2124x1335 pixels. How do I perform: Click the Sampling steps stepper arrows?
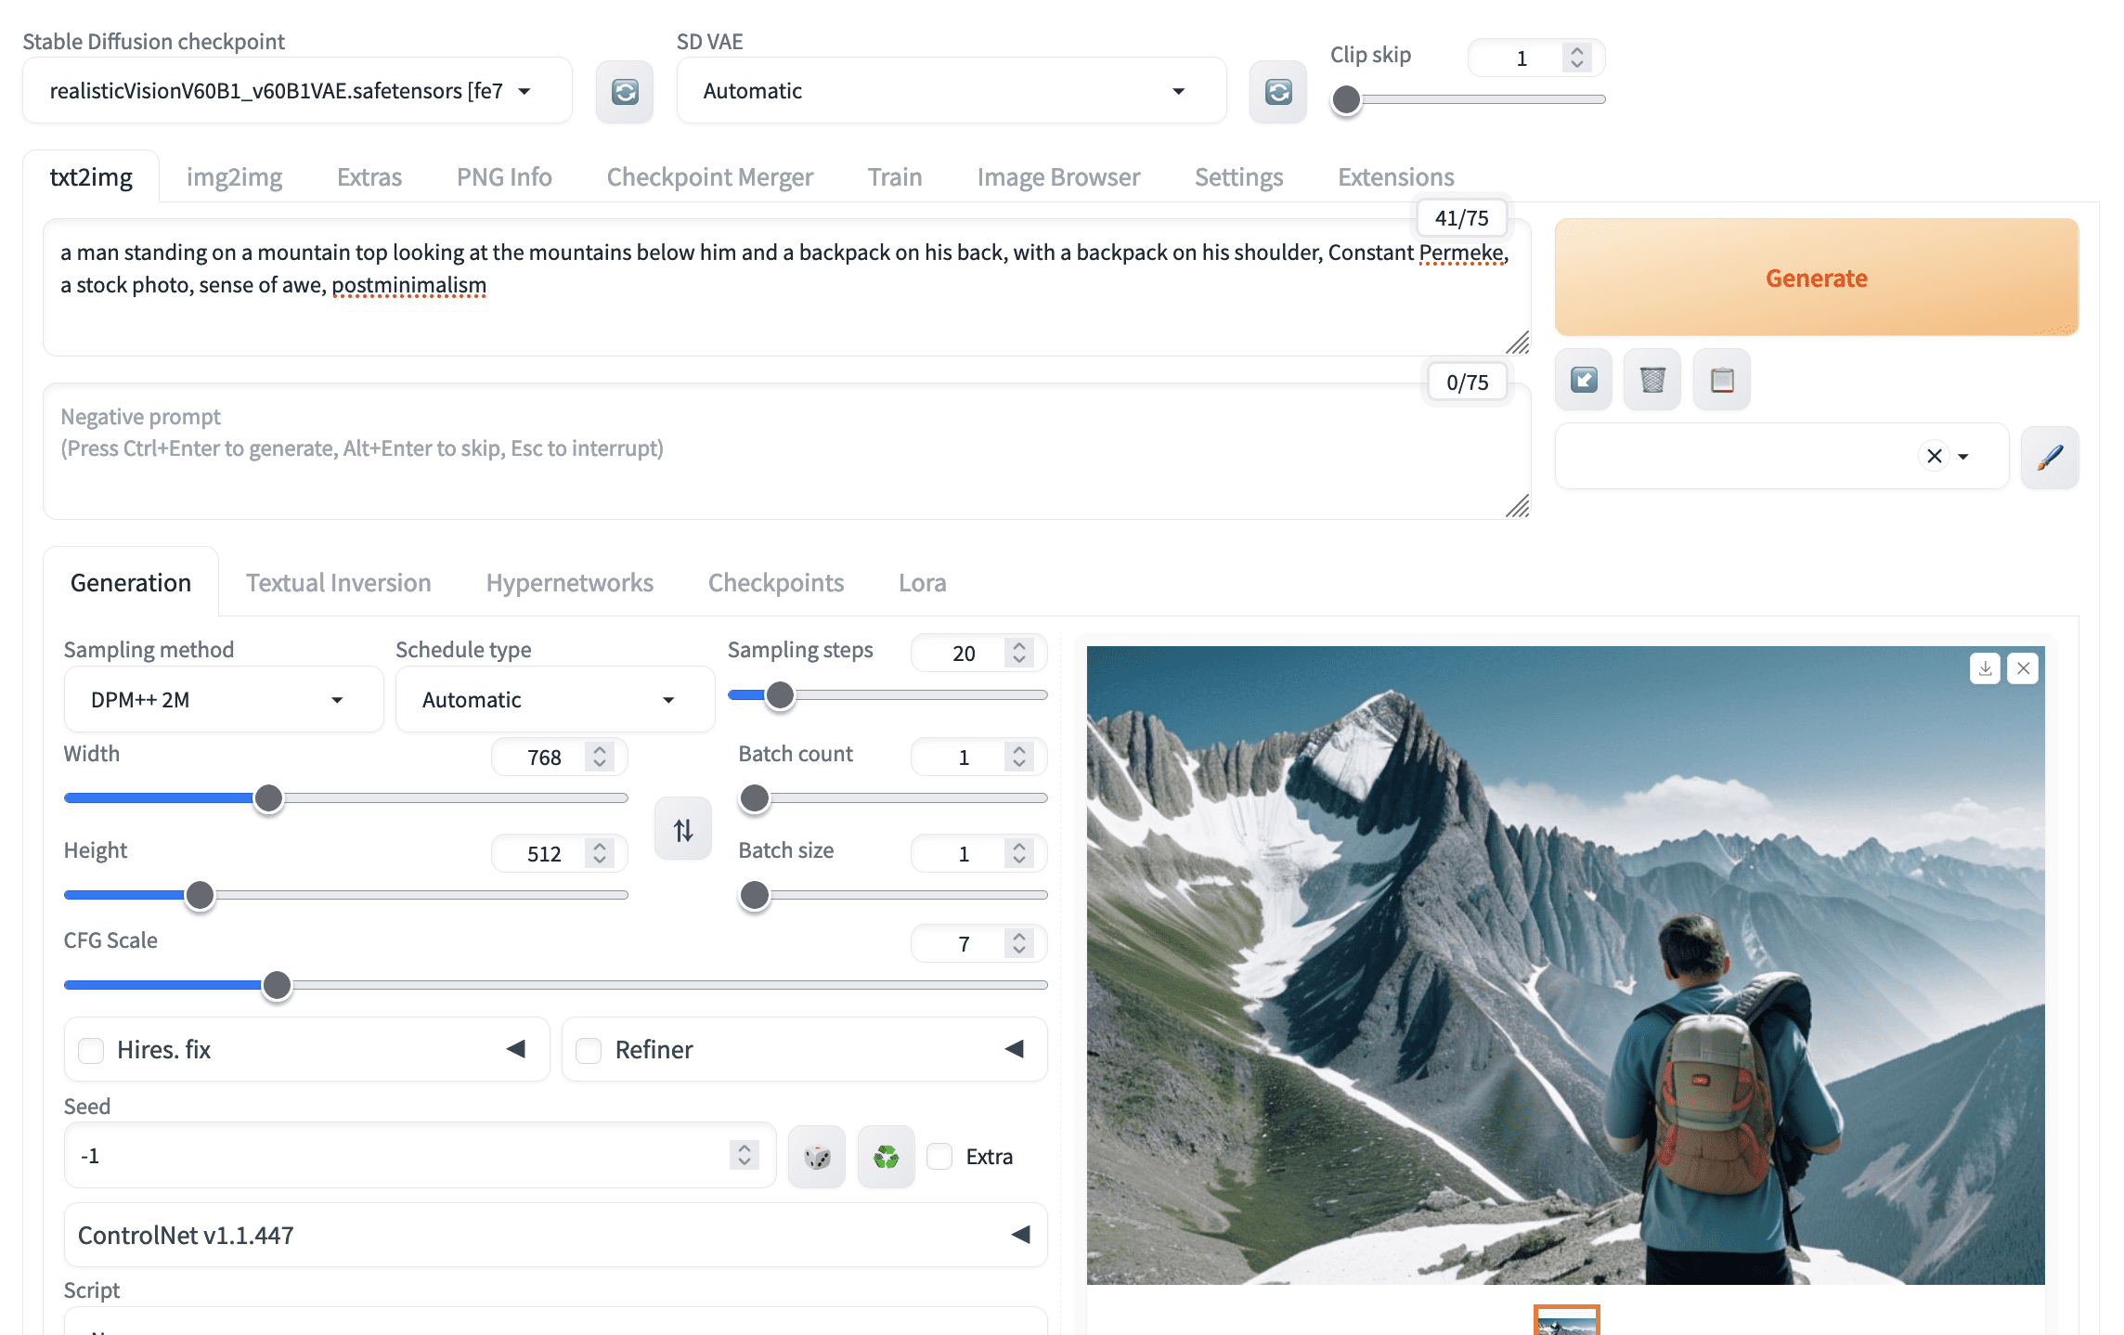pos(1019,653)
